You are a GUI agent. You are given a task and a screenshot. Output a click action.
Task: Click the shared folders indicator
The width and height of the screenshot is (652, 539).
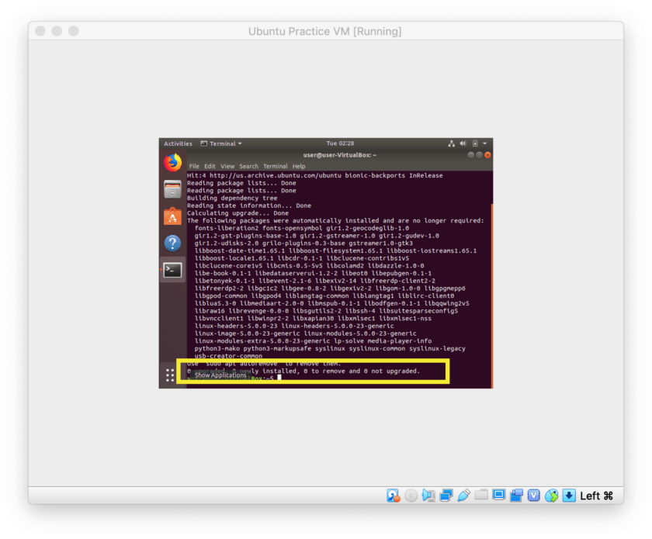pos(481,495)
